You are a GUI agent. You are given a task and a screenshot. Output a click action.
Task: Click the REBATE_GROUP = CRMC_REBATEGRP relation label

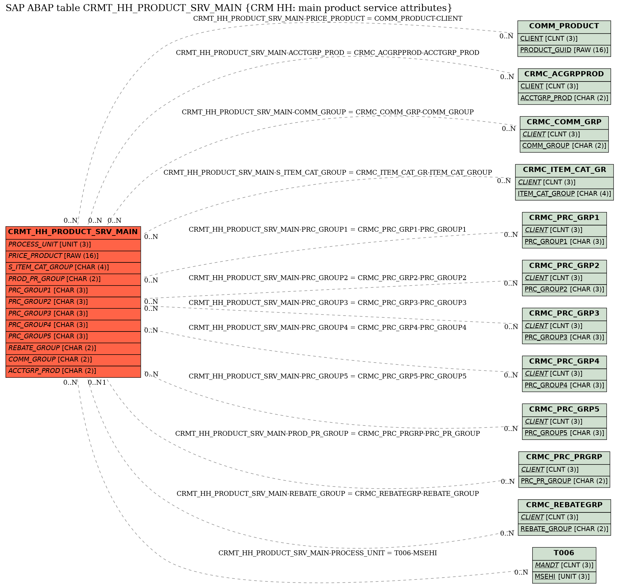pyautogui.click(x=328, y=494)
